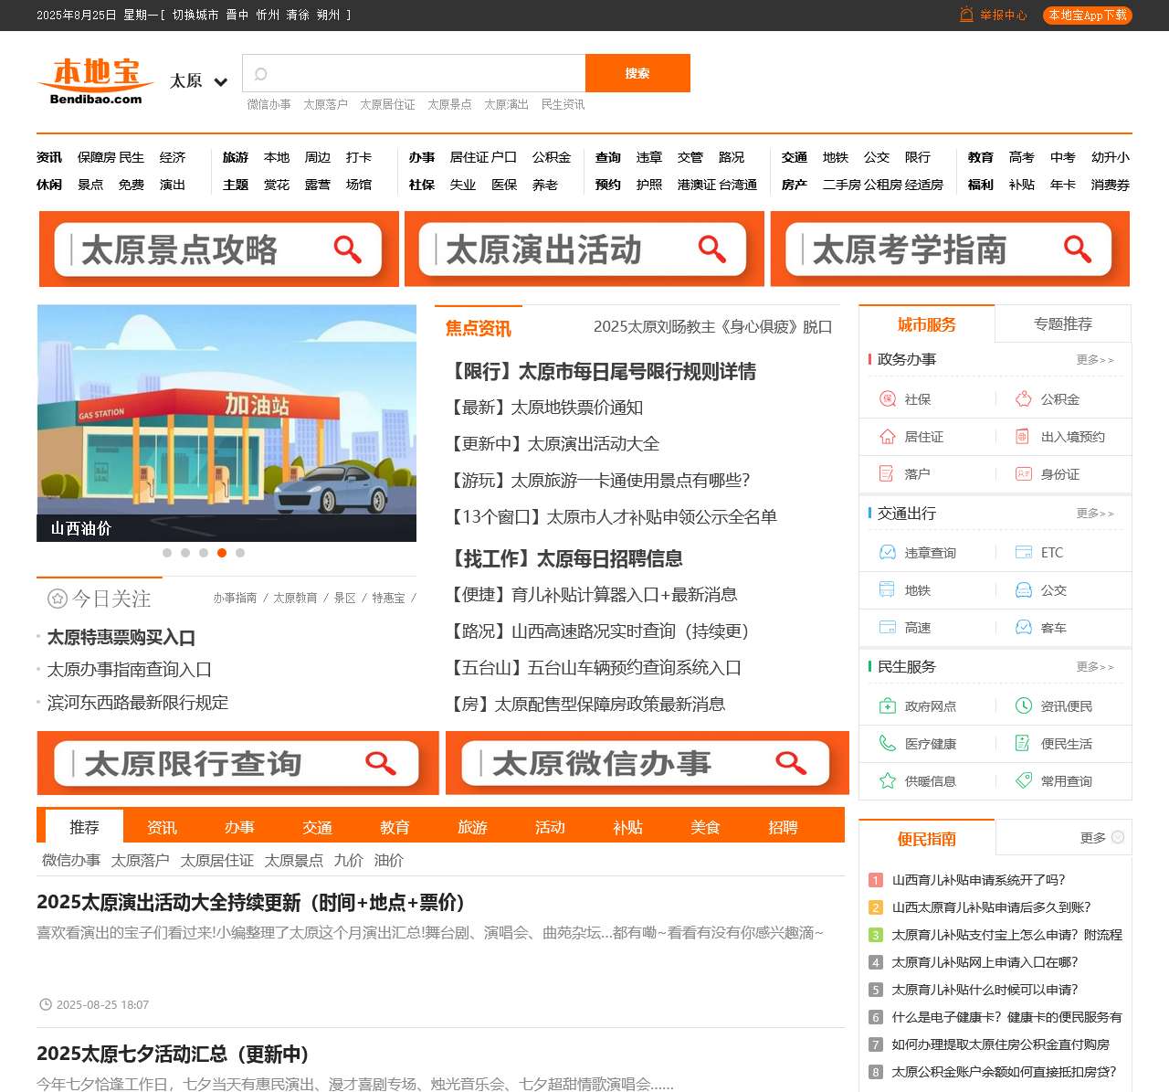Switch to the 专题推荐 tab
Screen dimensions: 1169x1092
1062,323
